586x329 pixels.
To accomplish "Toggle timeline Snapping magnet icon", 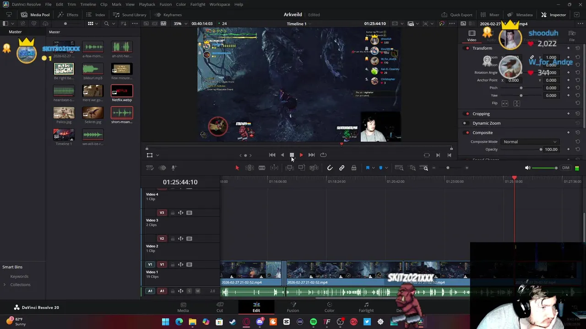I will (330, 168).
